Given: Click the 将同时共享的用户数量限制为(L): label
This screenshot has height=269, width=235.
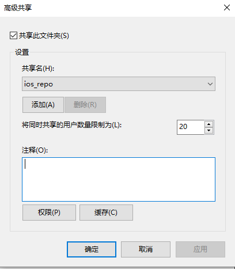Looking at the screenshot, I should click(71, 125).
